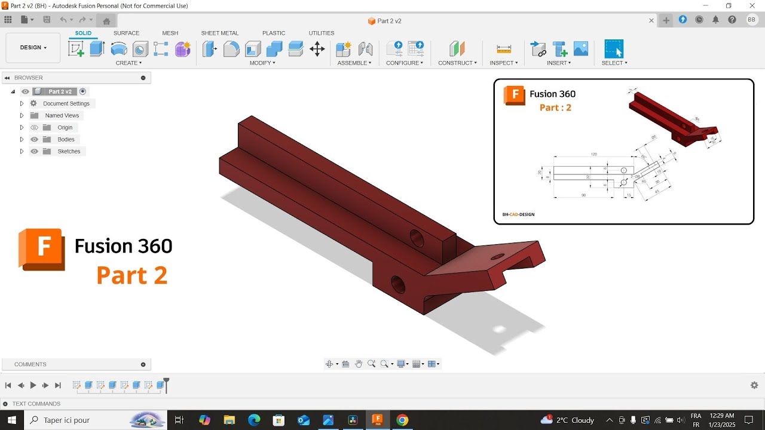Select the SOLID tab

83,33
